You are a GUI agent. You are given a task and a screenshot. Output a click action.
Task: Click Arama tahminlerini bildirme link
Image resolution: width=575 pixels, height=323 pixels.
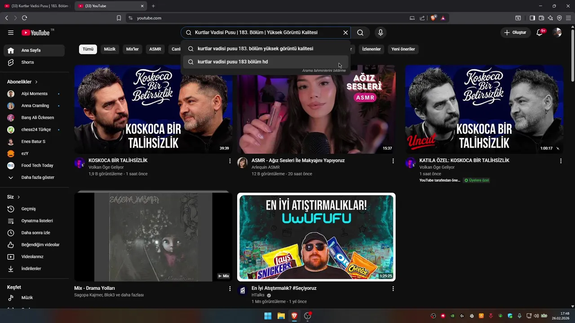[x=324, y=70]
